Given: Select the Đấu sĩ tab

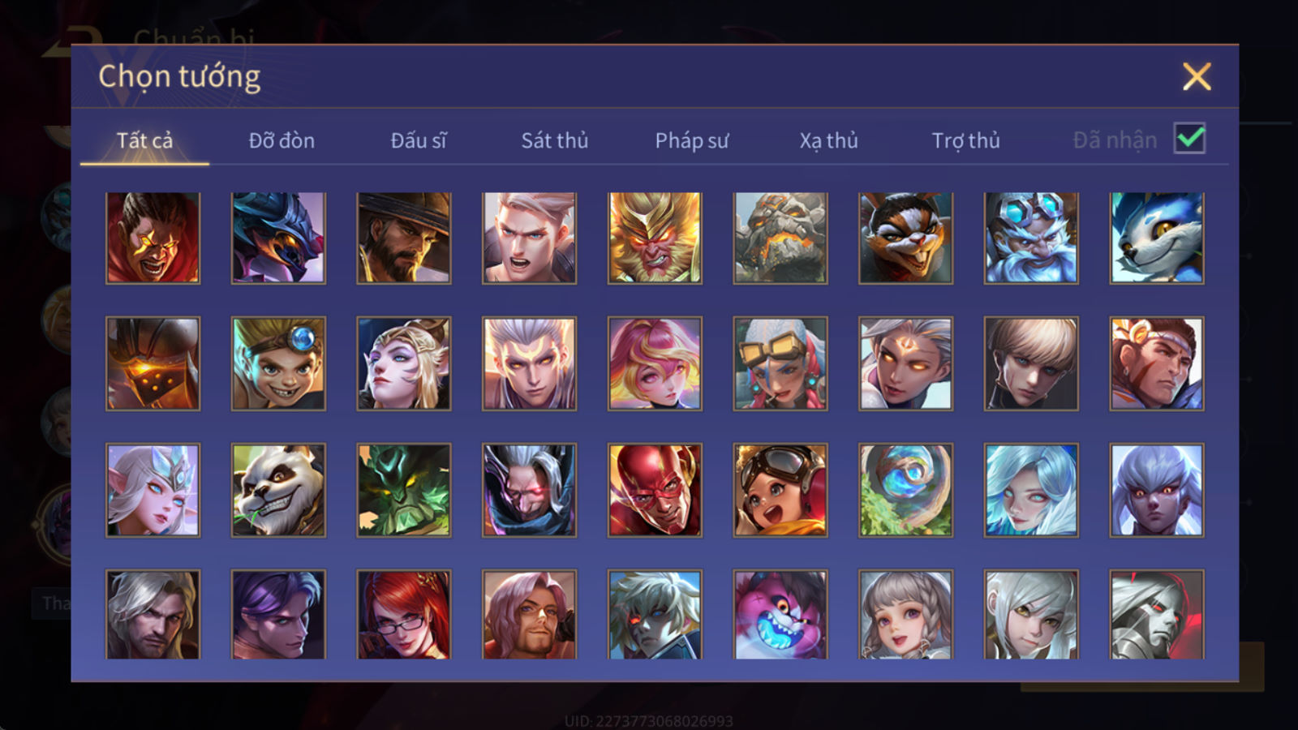Looking at the screenshot, I should (x=419, y=140).
